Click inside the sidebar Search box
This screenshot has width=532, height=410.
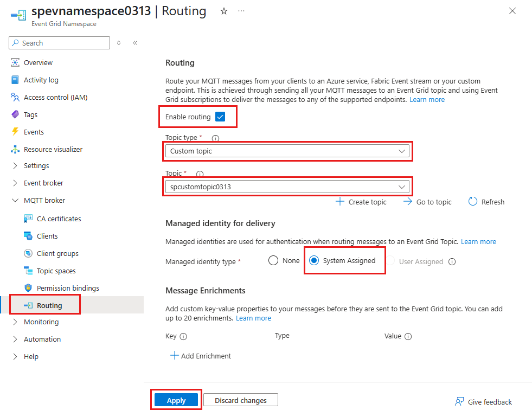coord(60,42)
